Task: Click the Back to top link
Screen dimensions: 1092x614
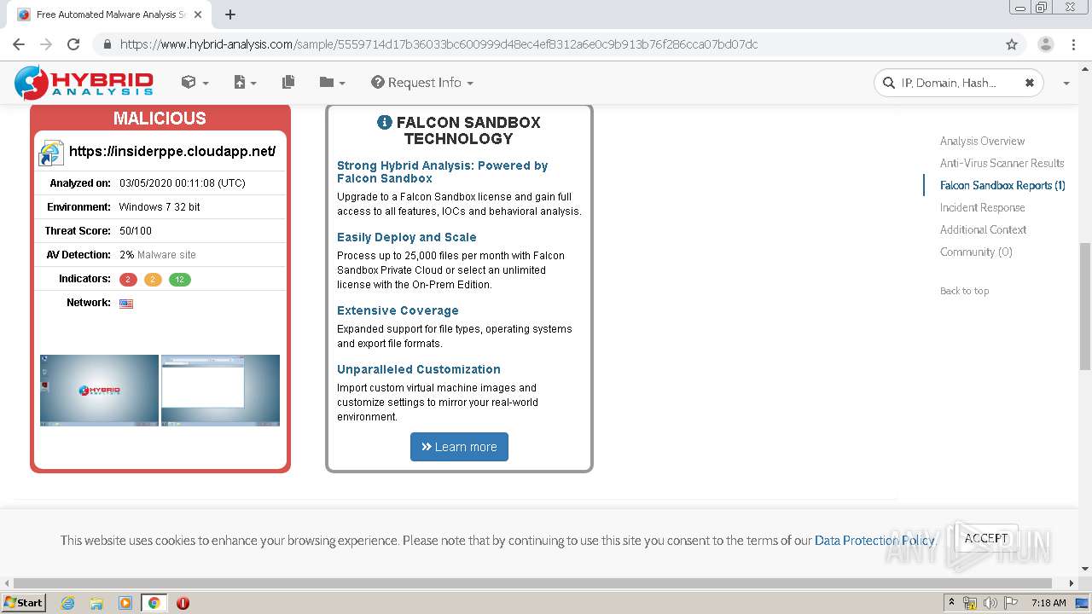Action: pyautogui.click(x=964, y=291)
